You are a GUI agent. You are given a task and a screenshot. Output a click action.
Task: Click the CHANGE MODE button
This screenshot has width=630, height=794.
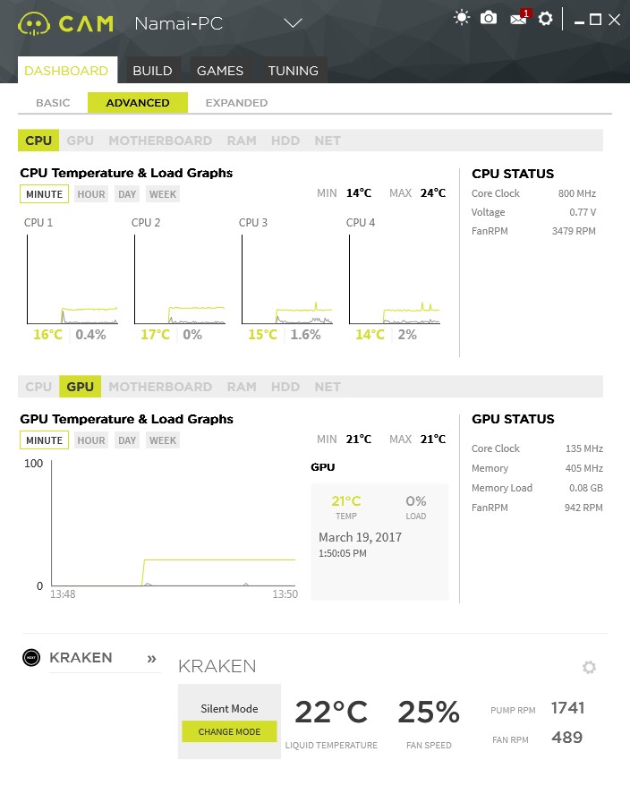pos(229,731)
